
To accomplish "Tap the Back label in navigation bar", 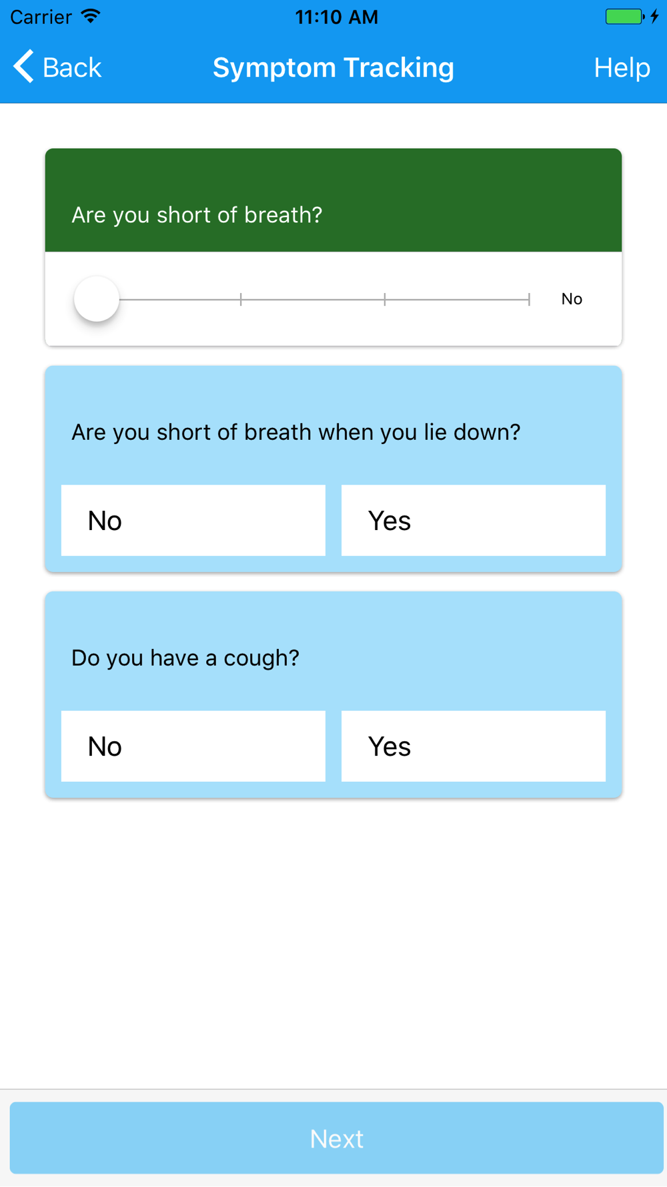I will point(72,67).
